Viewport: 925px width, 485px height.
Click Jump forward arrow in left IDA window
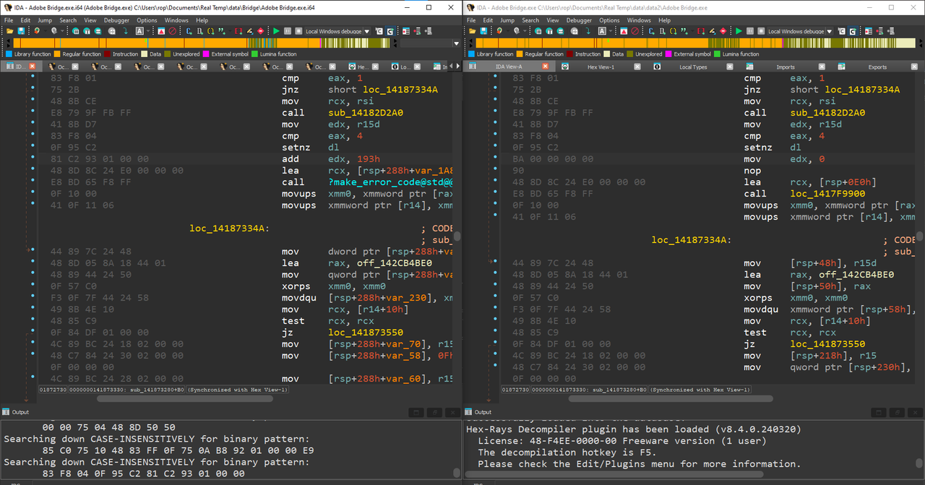[x=54, y=31]
